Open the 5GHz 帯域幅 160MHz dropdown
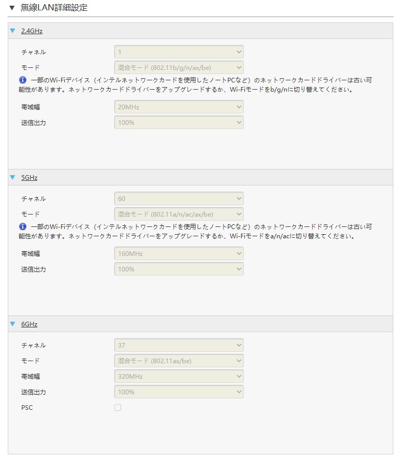This screenshot has width=398, height=458. 179,254
